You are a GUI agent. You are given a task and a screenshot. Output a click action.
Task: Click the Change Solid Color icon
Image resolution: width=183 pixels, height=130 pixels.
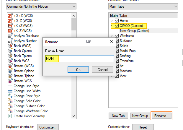(x=10, y=101)
